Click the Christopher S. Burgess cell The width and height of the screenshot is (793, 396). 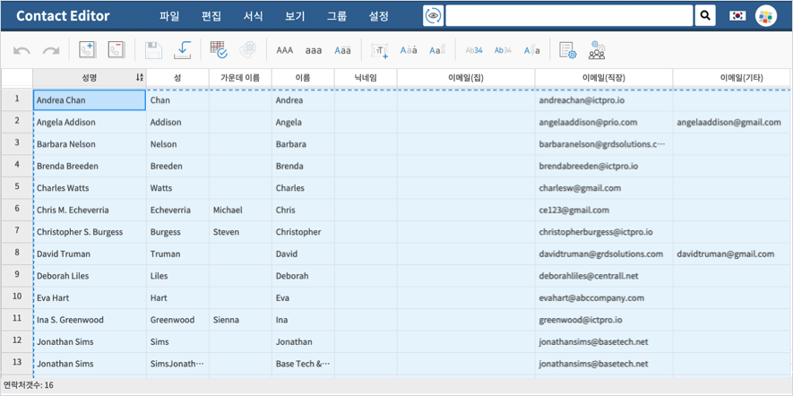point(90,232)
